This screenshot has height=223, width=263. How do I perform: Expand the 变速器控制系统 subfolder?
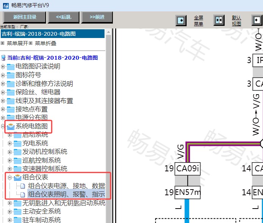pyautogui.click(x=10, y=169)
